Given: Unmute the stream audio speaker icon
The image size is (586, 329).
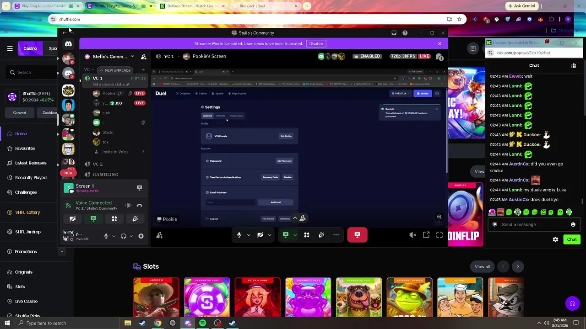Looking at the screenshot, I should pyautogui.click(x=412, y=235).
